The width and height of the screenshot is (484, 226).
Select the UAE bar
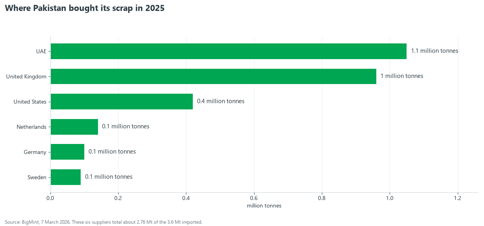pyautogui.click(x=229, y=51)
